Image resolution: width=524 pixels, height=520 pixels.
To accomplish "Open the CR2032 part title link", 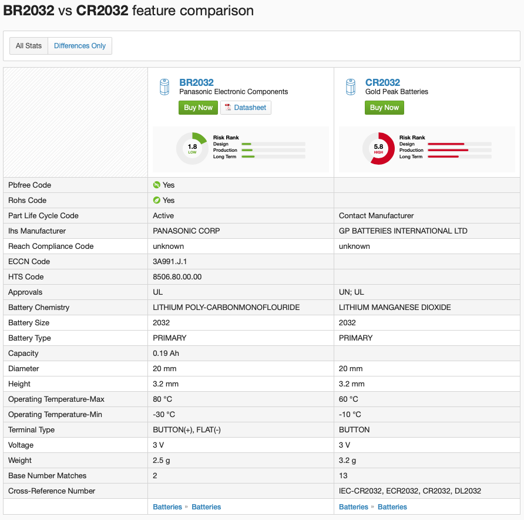I will [382, 82].
